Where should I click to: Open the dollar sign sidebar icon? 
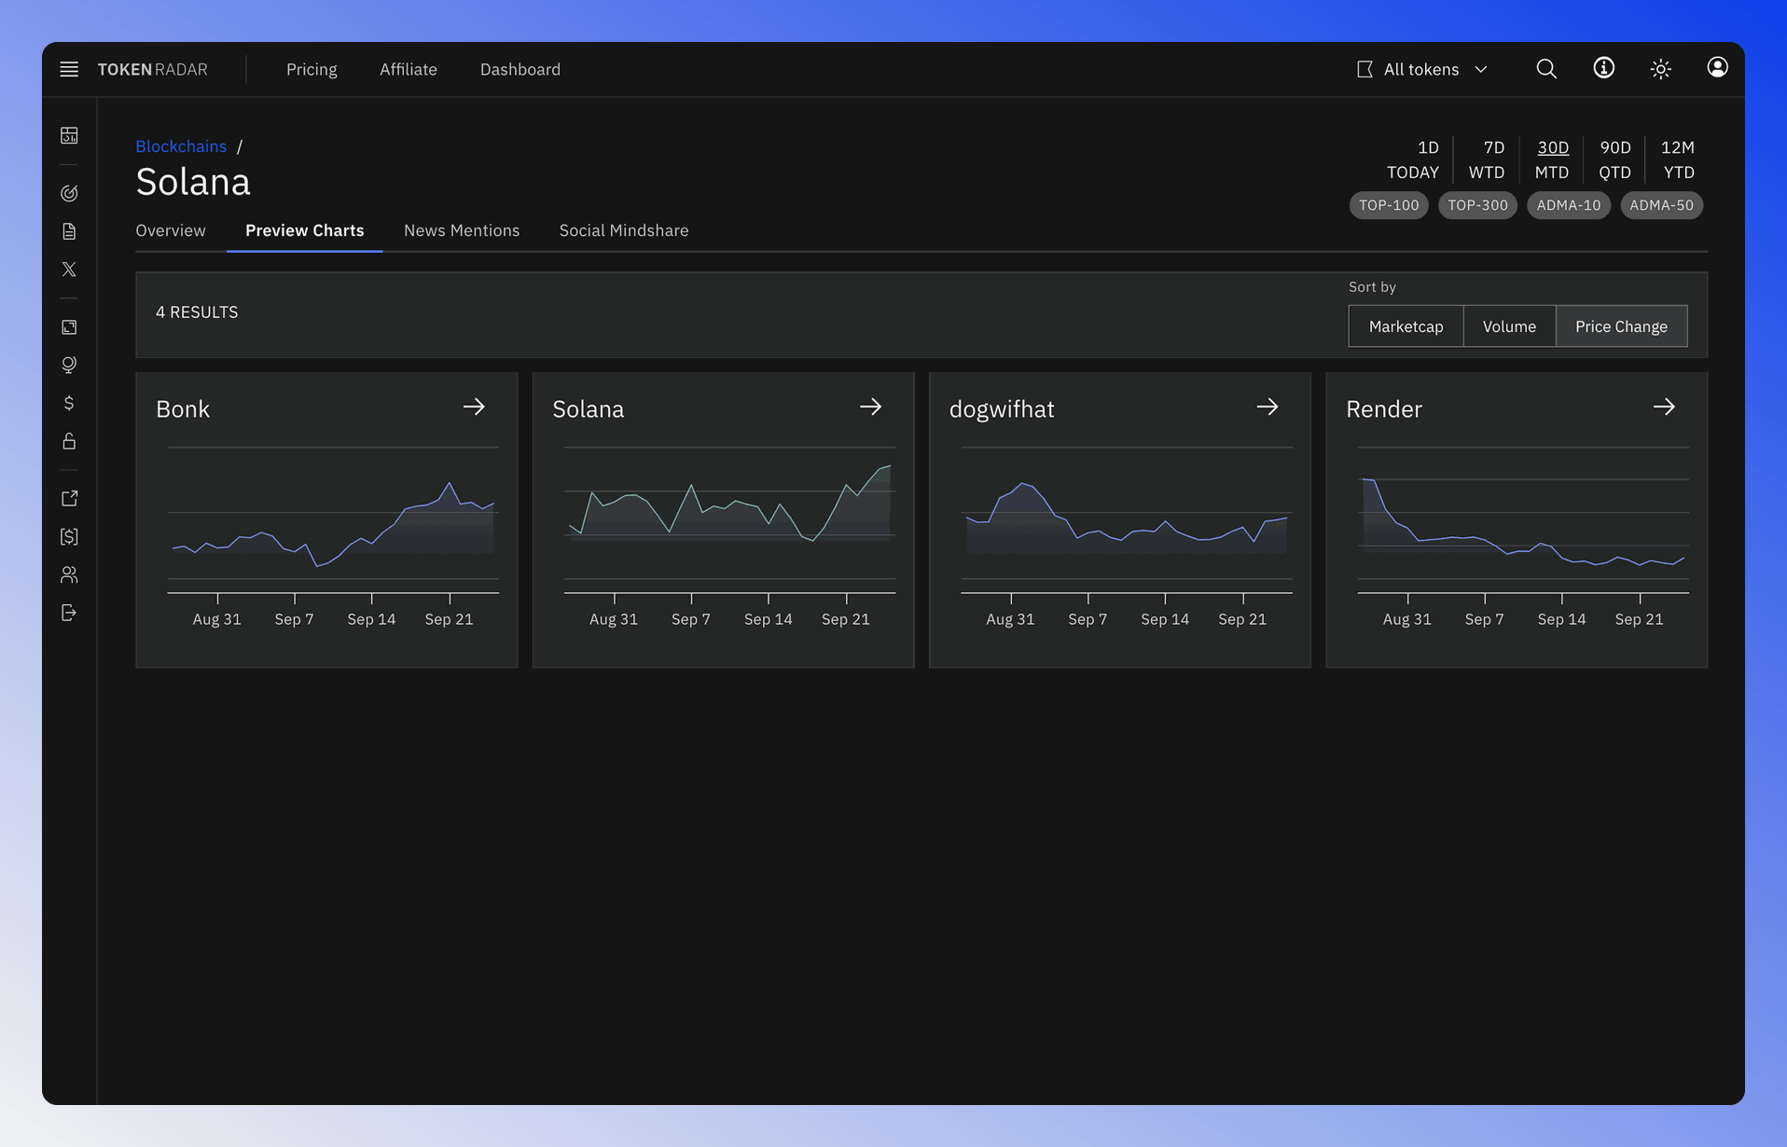coord(69,403)
